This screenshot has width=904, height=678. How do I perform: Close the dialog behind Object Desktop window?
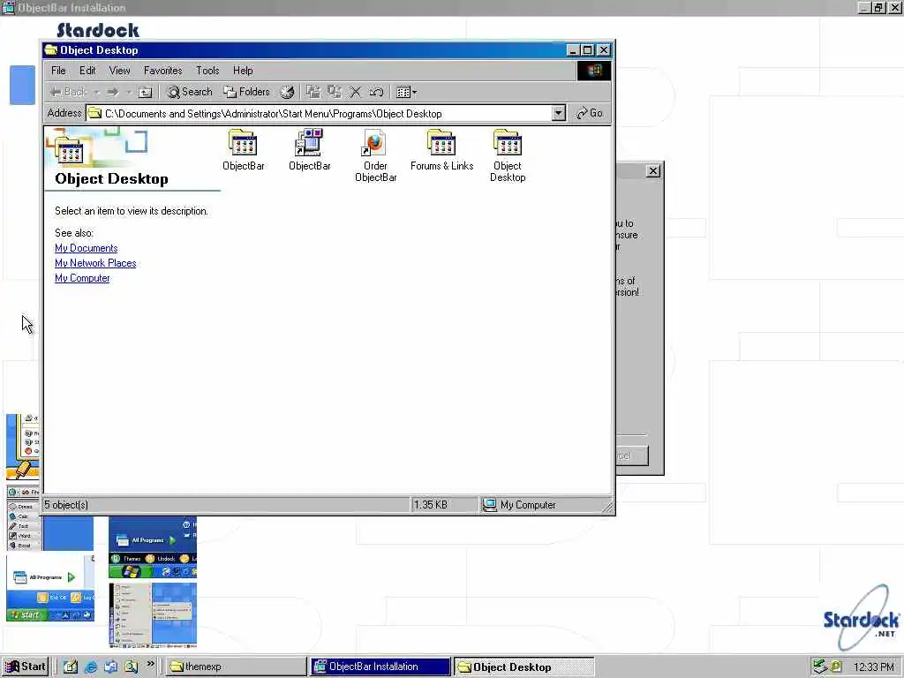pos(652,170)
